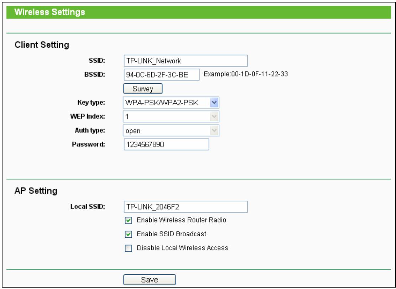Click the WEP Index: label

[x=88, y=117]
